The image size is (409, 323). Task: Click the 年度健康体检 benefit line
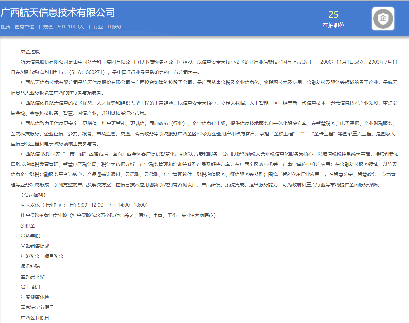35,297
